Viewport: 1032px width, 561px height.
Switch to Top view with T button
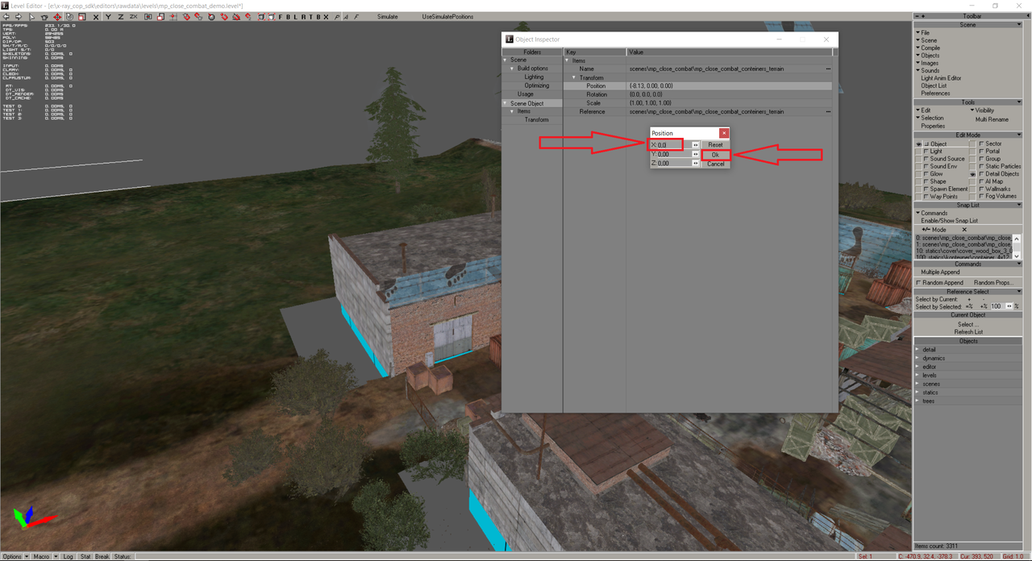pyautogui.click(x=310, y=17)
